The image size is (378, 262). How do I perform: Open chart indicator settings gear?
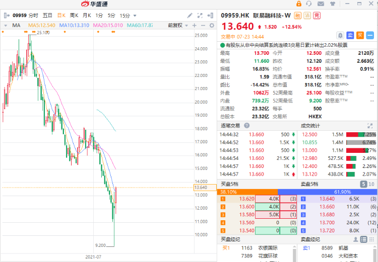212,25
